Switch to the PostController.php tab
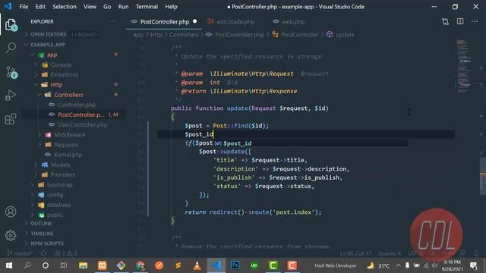This screenshot has height=273, width=486. 164,22
